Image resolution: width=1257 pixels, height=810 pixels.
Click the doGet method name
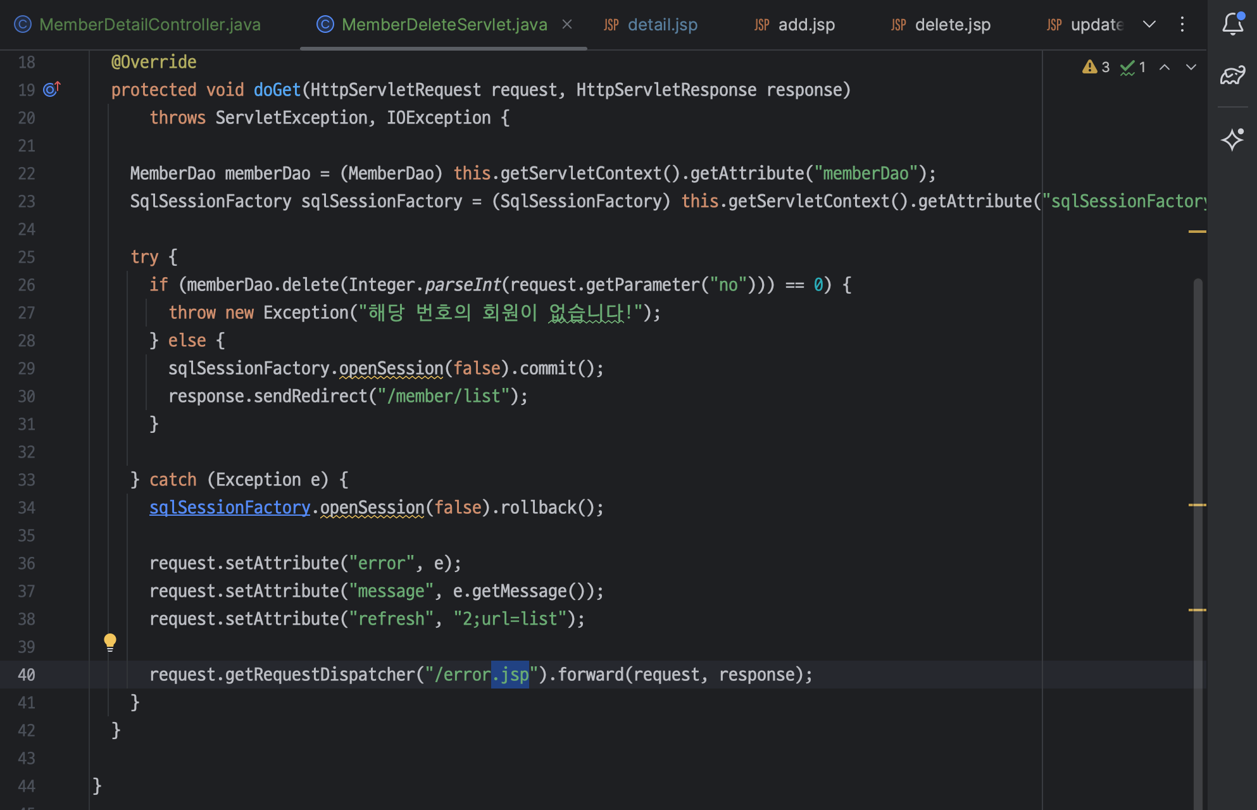277,90
